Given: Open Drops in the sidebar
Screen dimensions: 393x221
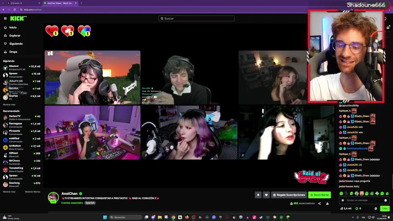Looking at the screenshot, I should (10, 52).
